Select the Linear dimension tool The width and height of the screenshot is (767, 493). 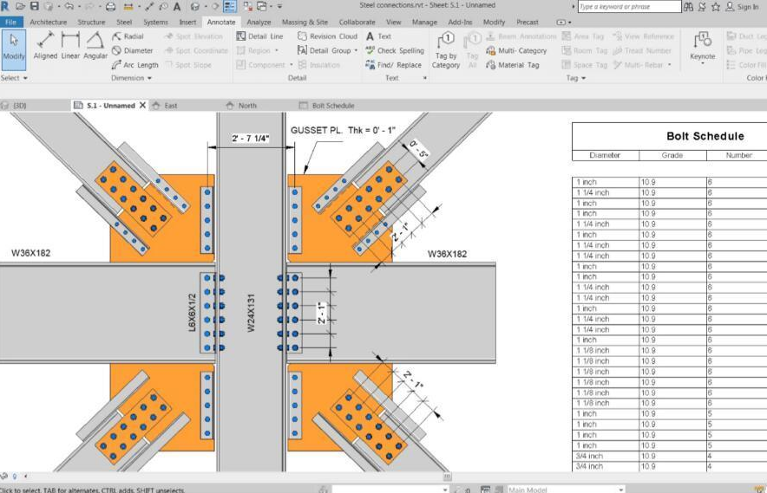click(70, 46)
